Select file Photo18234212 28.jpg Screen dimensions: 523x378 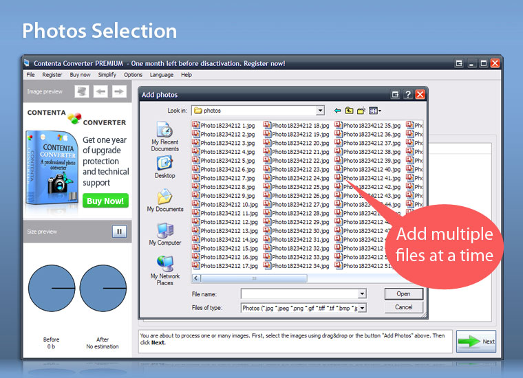pyautogui.click(x=296, y=213)
